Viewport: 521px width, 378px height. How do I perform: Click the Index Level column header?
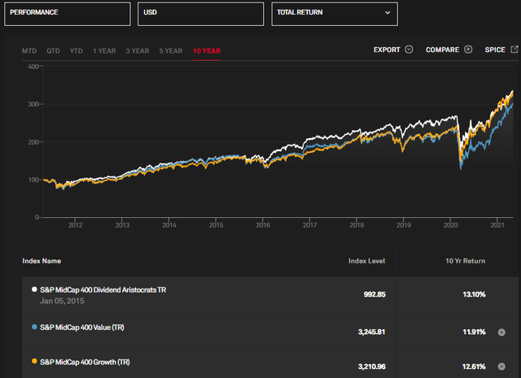click(367, 261)
